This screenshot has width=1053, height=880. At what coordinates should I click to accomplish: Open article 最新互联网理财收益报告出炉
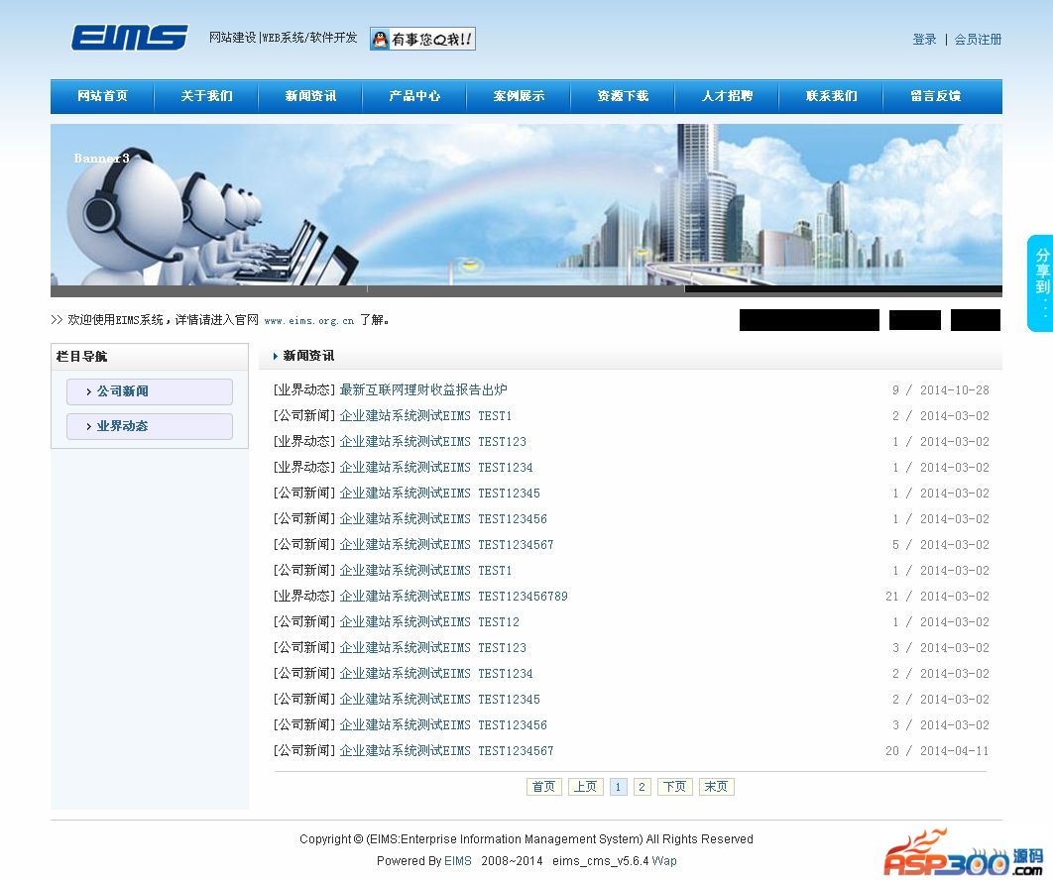pyautogui.click(x=423, y=390)
